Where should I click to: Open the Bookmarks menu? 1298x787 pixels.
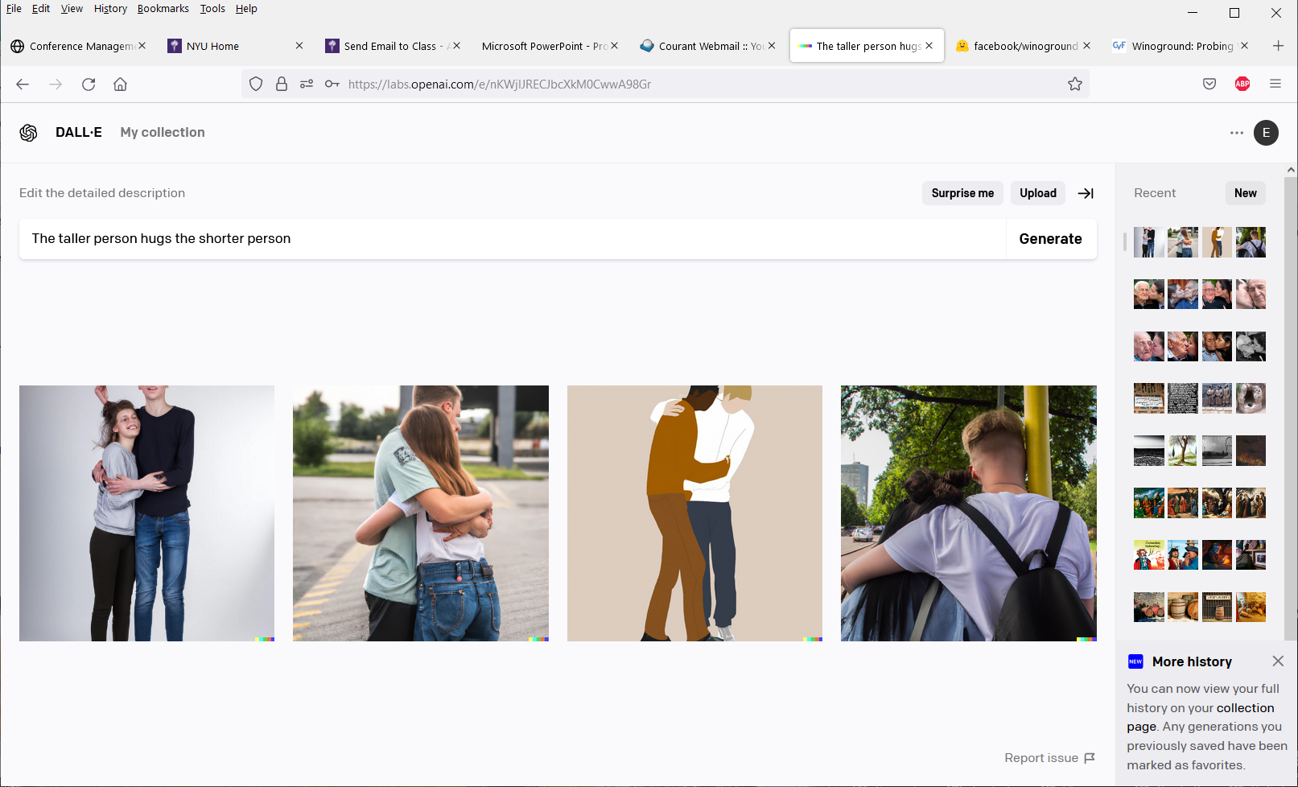tap(163, 9)
